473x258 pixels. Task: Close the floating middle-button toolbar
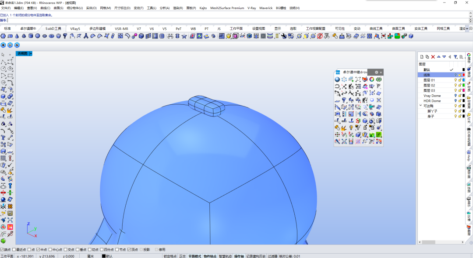381,72
